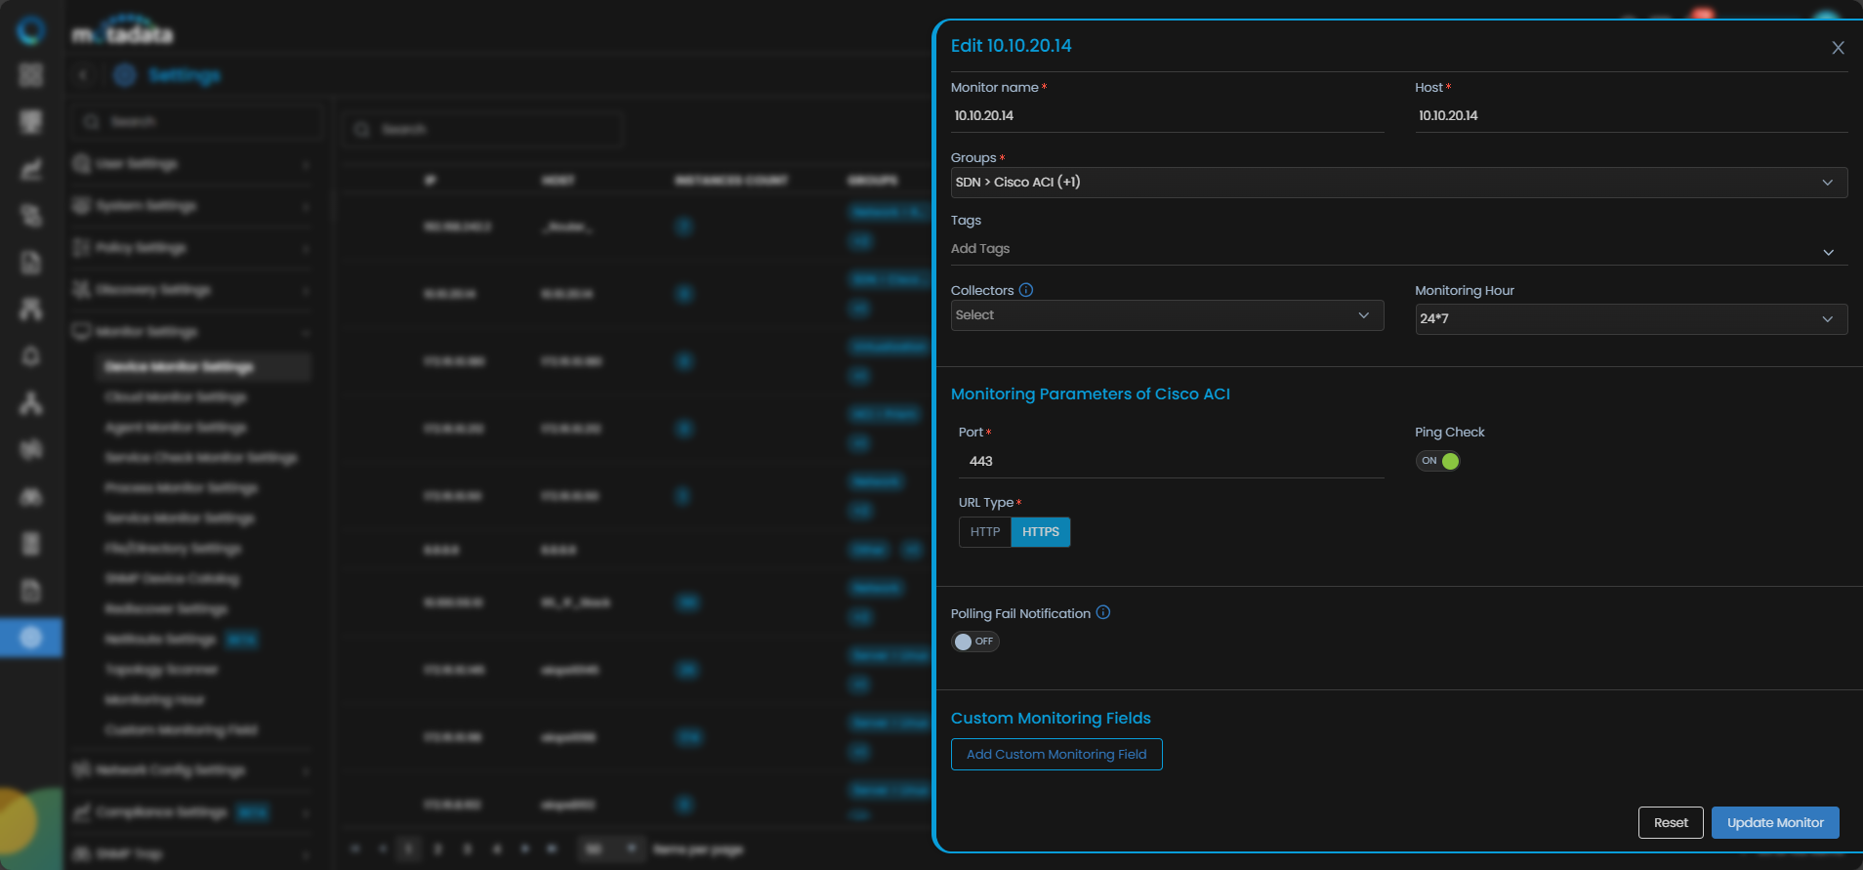Click the Custom Monitoring Fields heading

(x=1051, y=718)
